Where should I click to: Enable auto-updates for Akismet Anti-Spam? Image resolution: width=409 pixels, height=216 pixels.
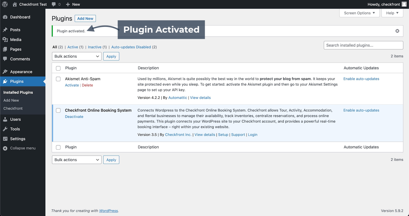pyautogui.click(x=361, y=79)
